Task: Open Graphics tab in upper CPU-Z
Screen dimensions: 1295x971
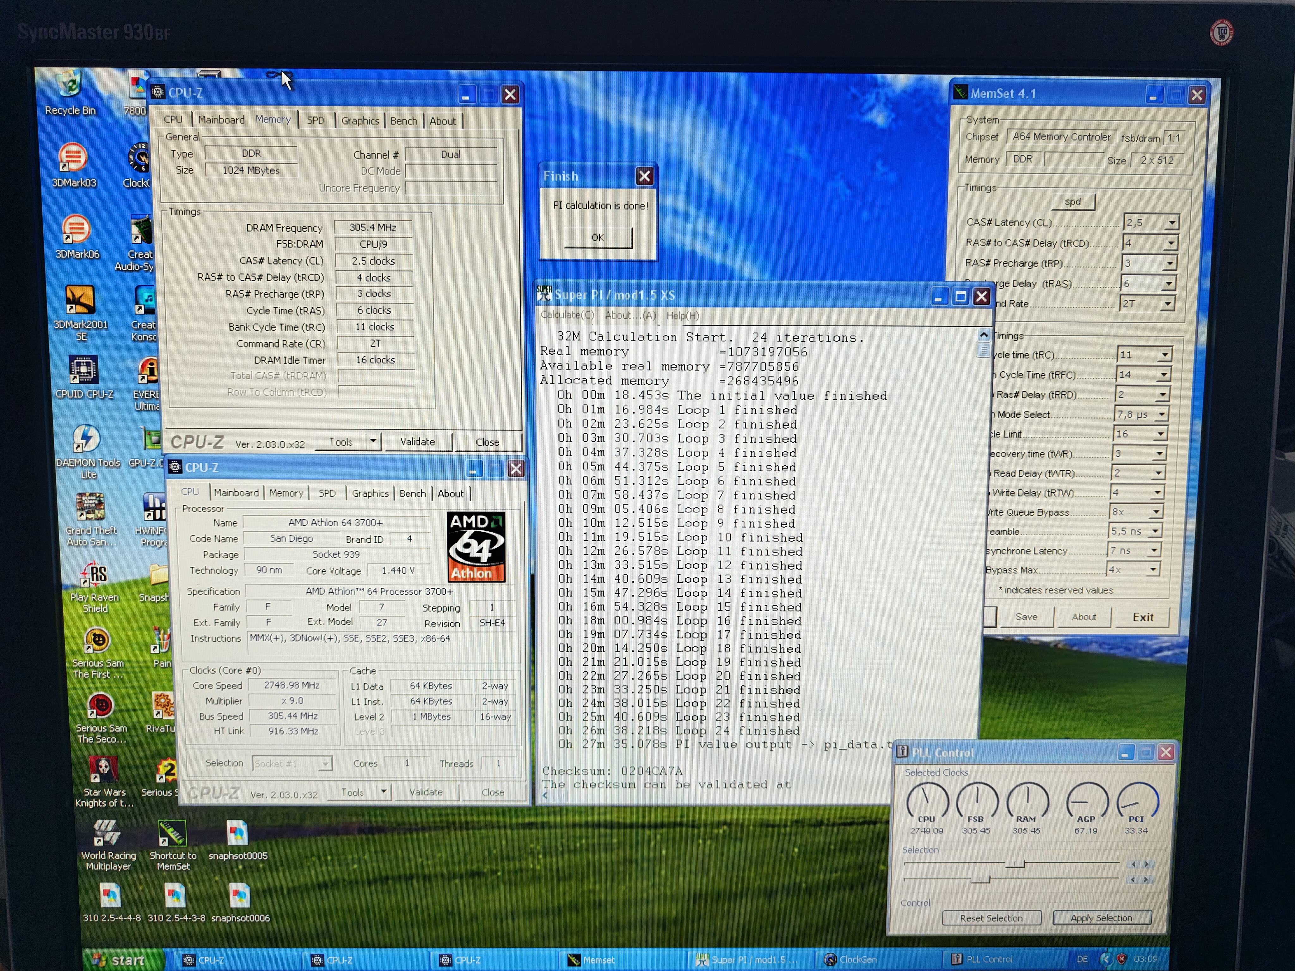Action: [360, 120]
